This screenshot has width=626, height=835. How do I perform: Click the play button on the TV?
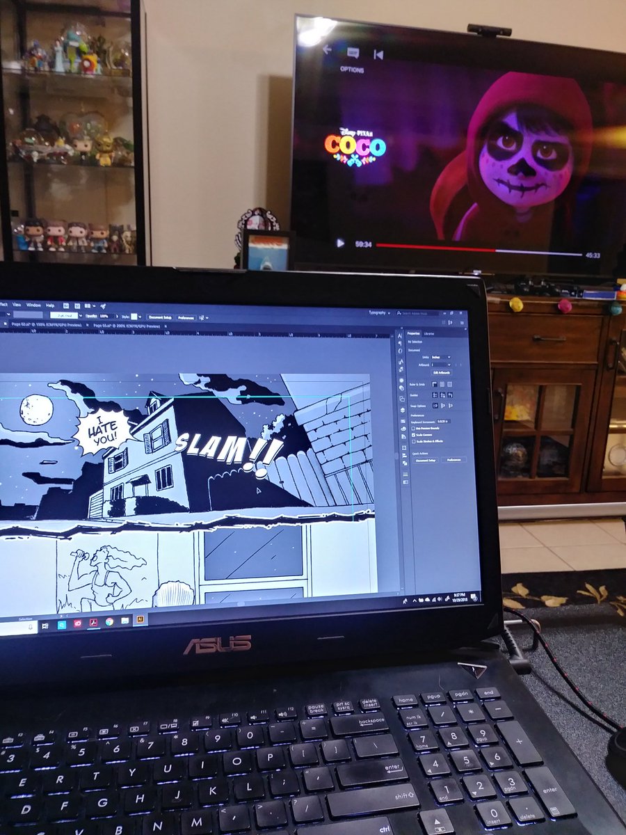(x=340, y=243)
